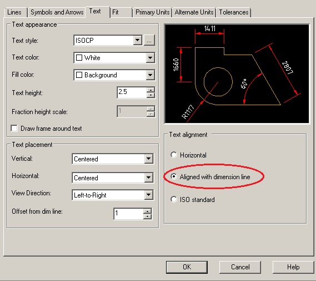Viewport: 316px width, 281px height.
Task: Open the Primary Units tab
Action: [x=152, y=12]
